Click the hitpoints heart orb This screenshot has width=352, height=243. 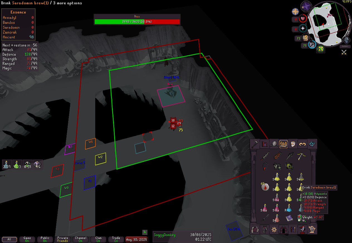tap(303, 19)
